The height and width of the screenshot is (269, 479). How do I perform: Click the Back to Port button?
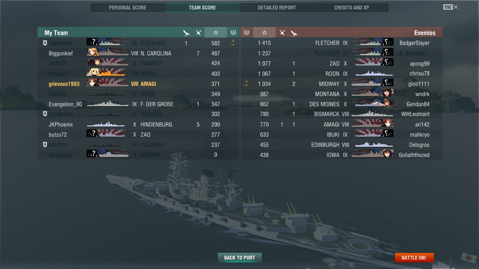point(239,257)
